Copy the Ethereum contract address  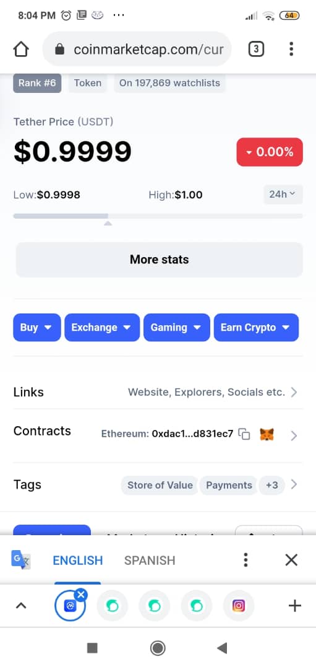[244, 434]
